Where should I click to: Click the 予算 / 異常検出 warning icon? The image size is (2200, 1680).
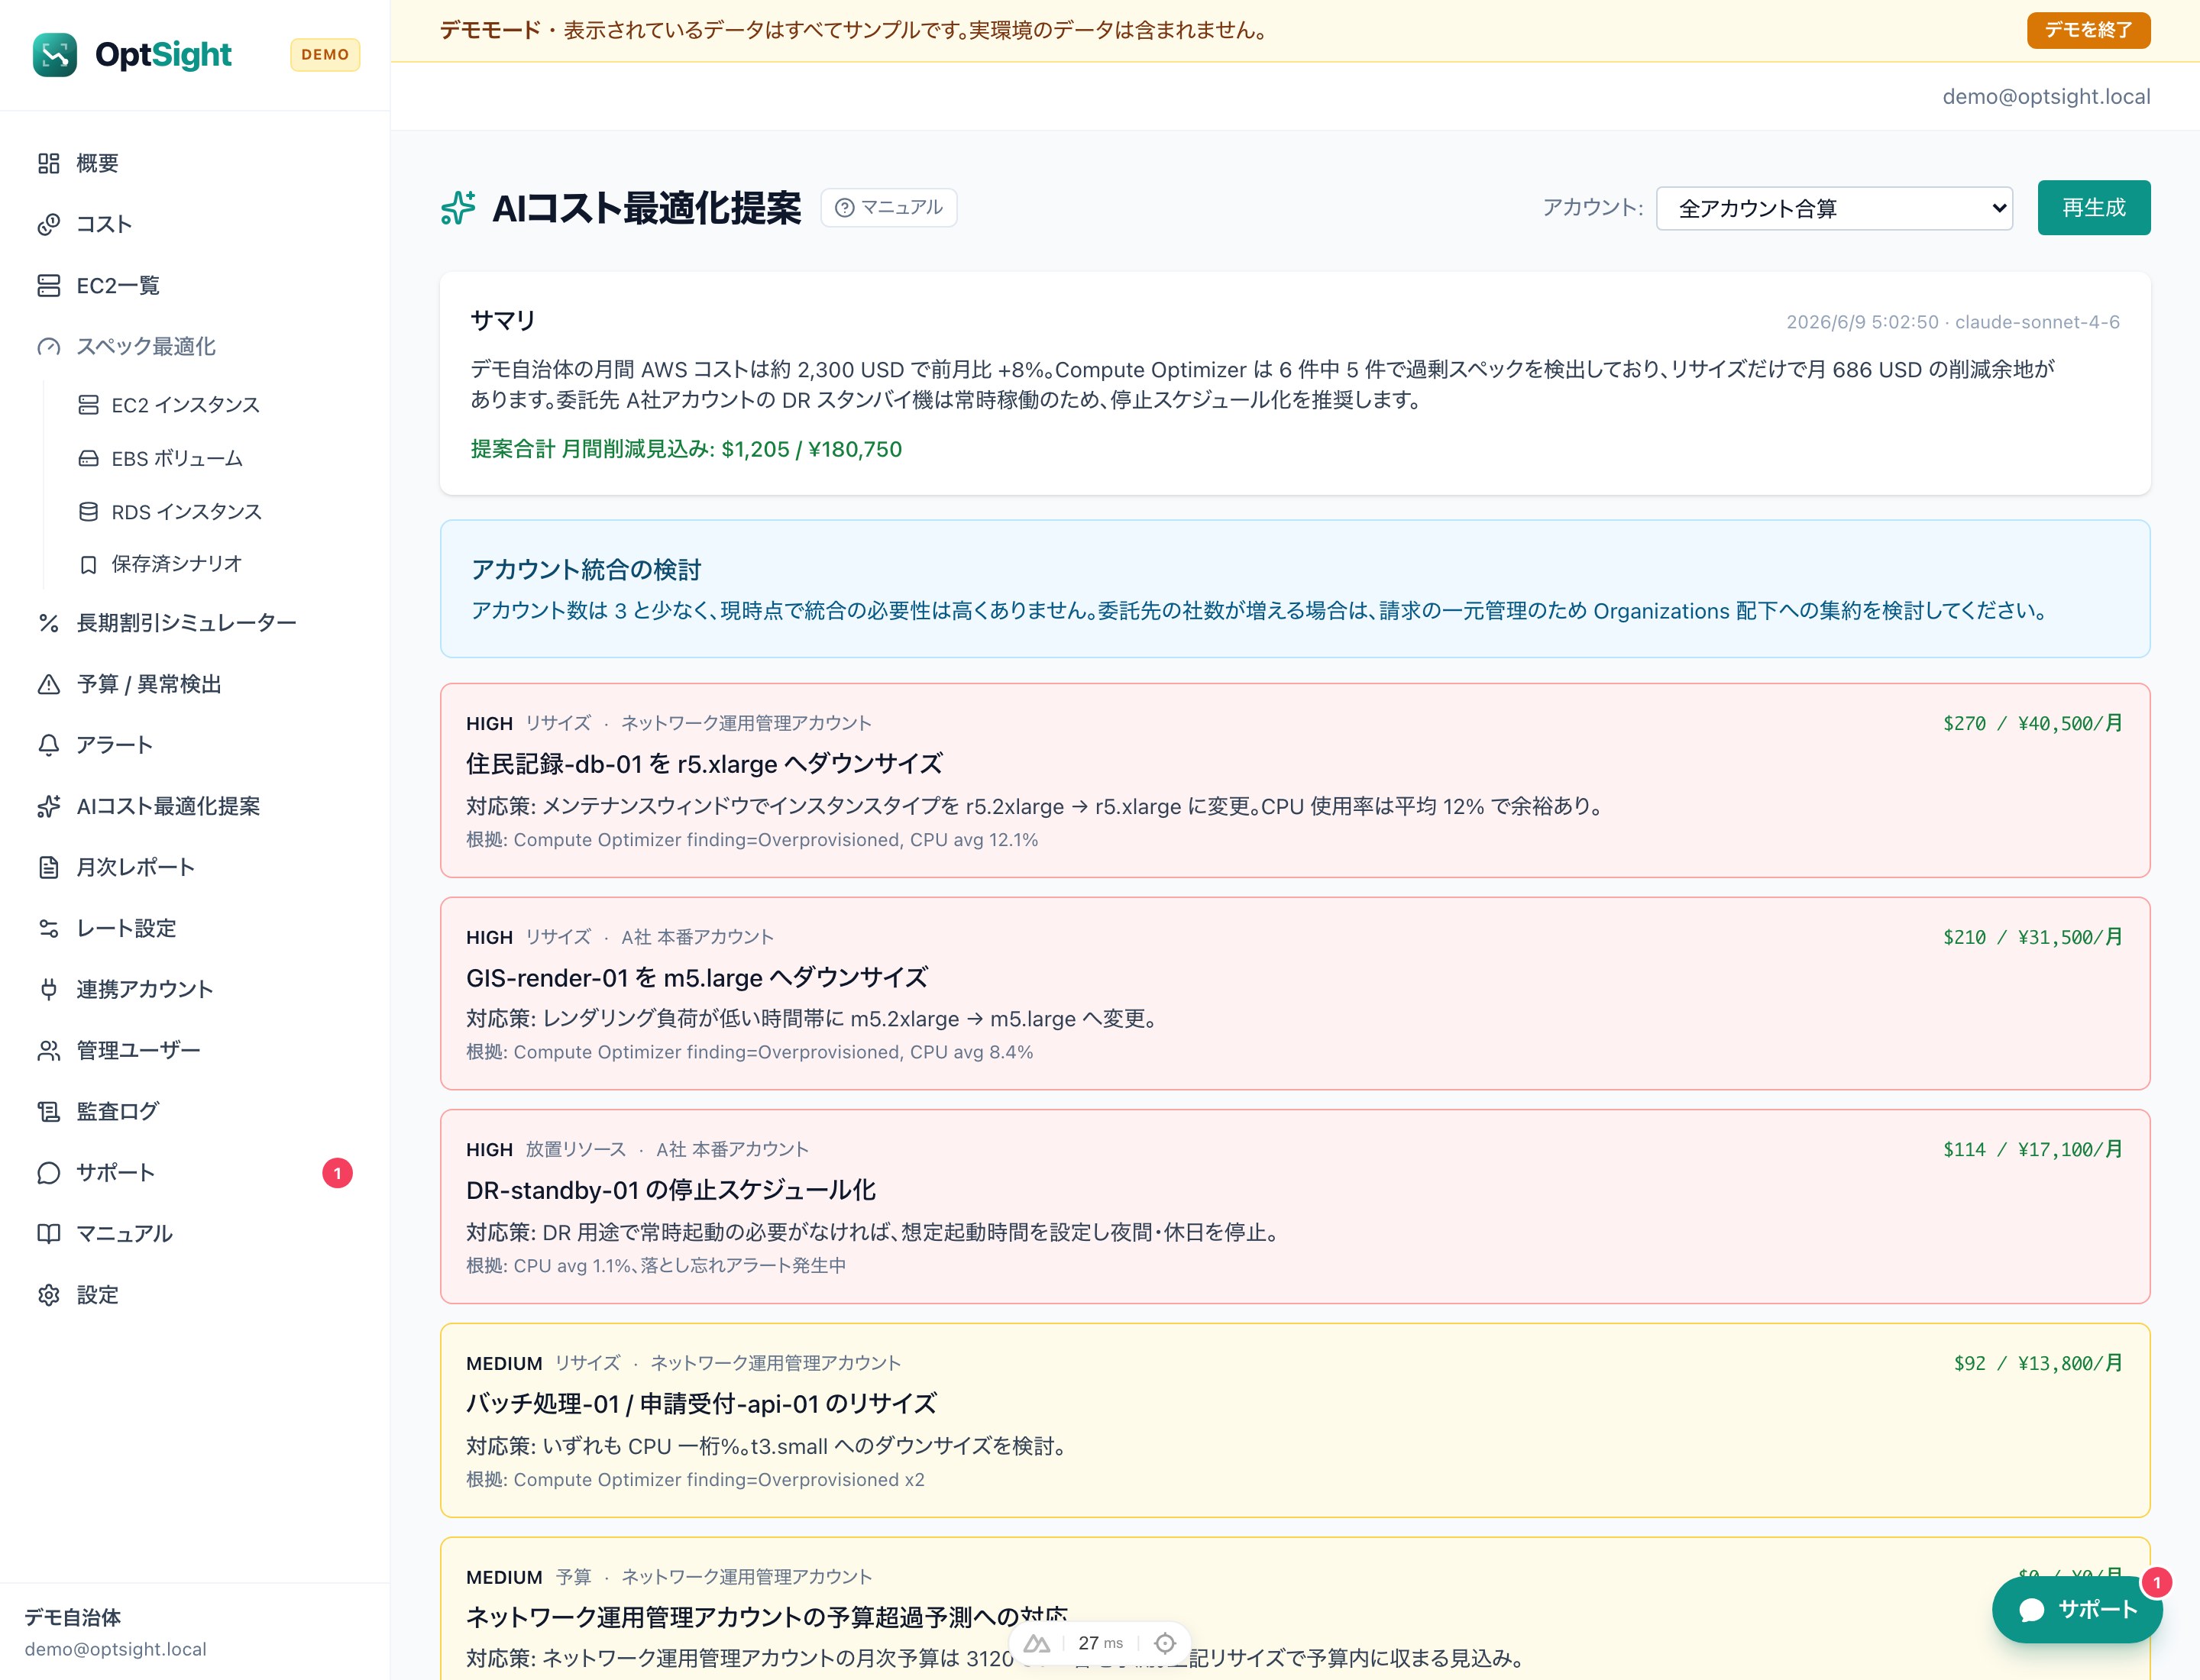click(x=49, y=684)
